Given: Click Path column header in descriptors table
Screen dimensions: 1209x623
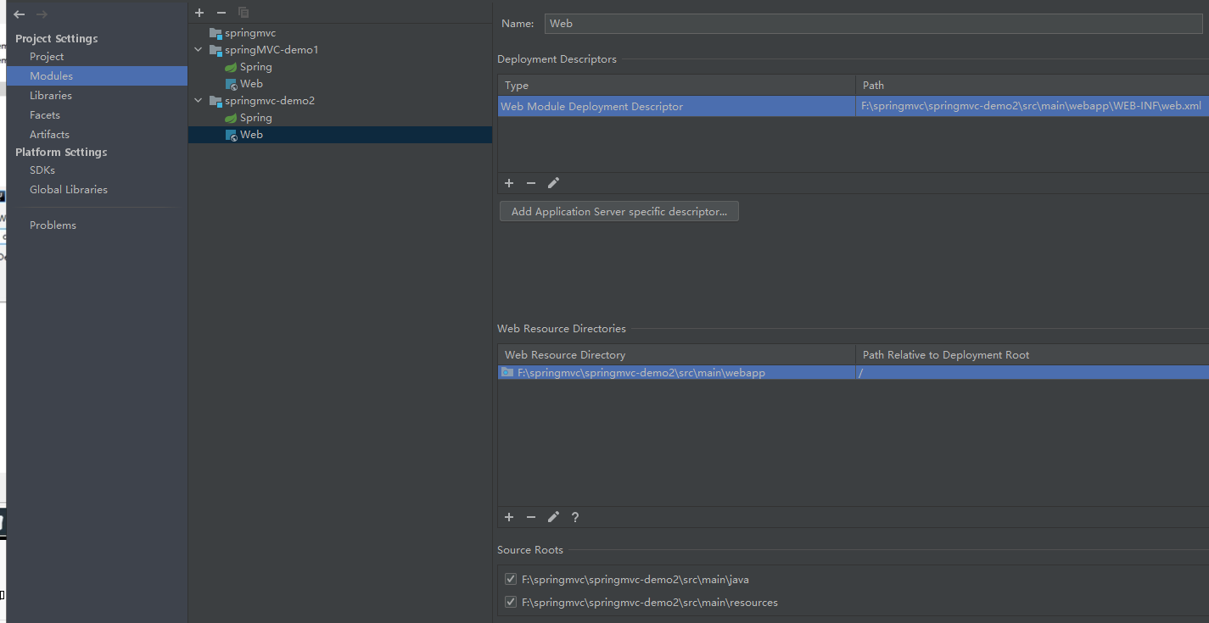Looking at the screenshot, I should point(1032,86).
